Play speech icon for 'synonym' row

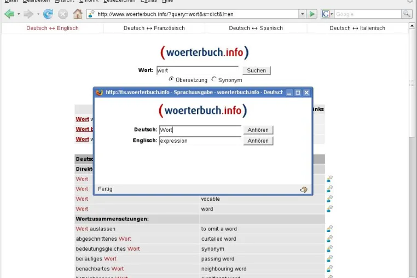pyautogui.click(x=330, y=249)
